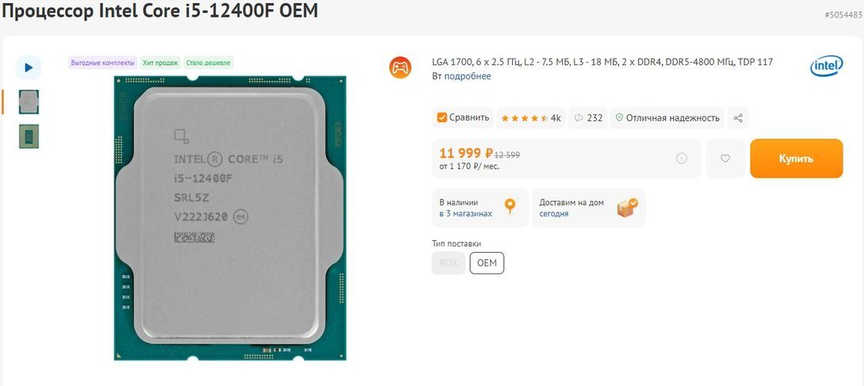The height and width of the screenshot is (386, 864).
Task: Toggle the Сравнить checkbox
Action: [x=463, y=117]
